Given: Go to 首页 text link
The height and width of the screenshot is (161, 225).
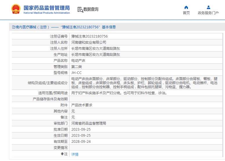Looking at the screenshot, I should pyautogui.click(x=186, y=13).
